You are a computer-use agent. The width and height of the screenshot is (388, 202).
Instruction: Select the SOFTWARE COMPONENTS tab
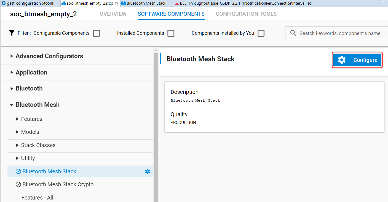[x=171, y=14]
